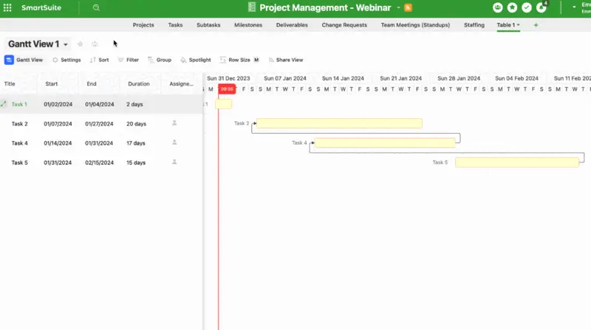Open the Sort options
Screen dimensions: 591x330
pos(100,60)
